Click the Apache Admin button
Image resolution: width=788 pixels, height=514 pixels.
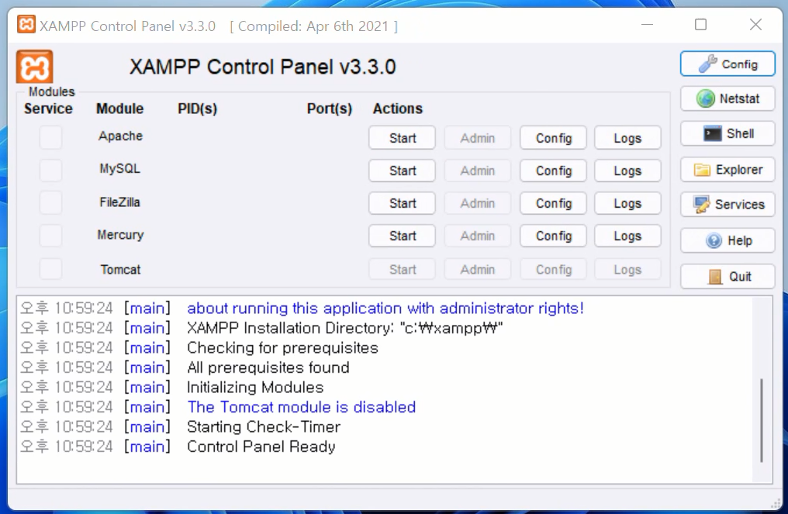click(x=478, y=138)
